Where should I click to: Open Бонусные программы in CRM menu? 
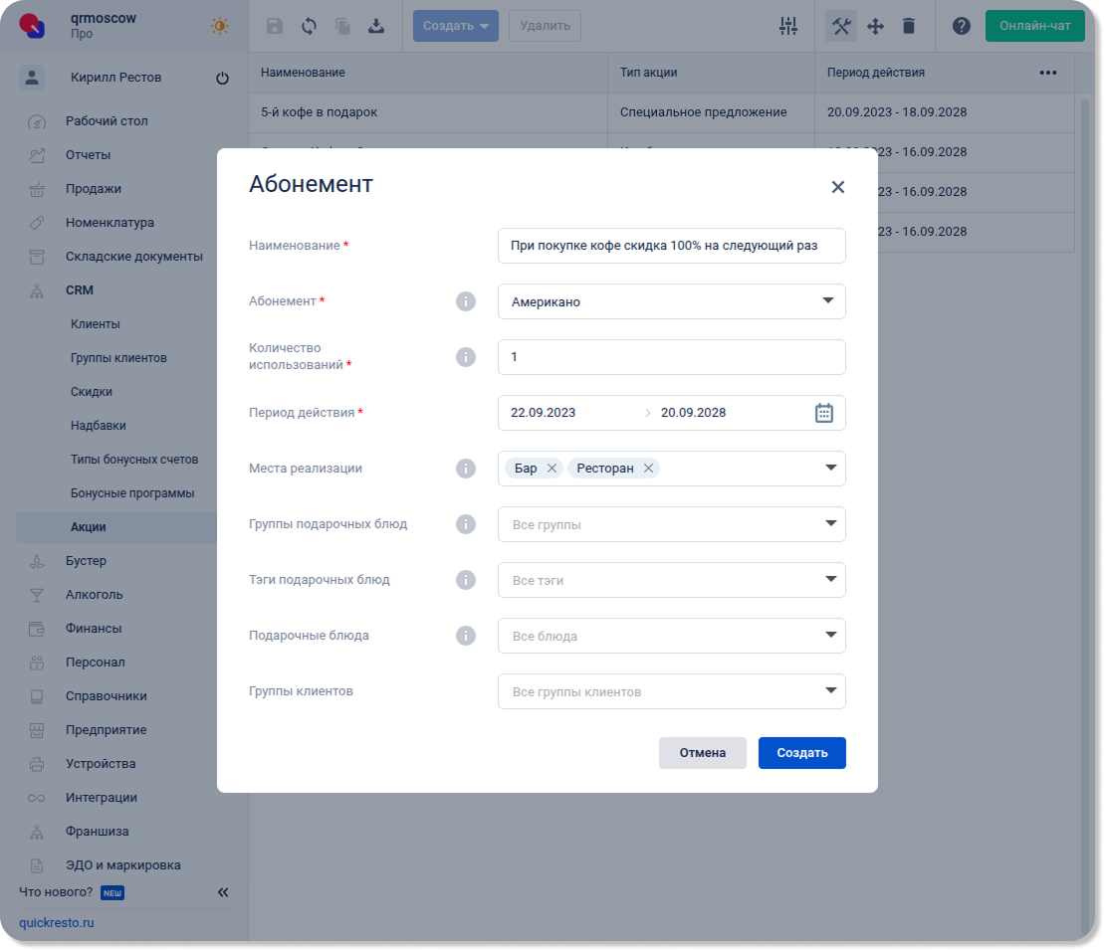point(131,493)
